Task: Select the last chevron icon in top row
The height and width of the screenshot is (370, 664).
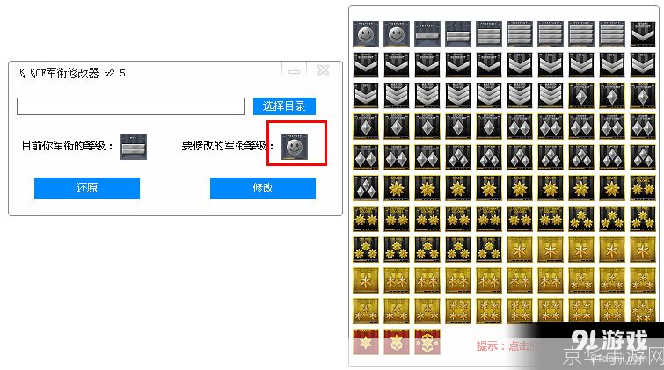Action: [x=643, y=34]
